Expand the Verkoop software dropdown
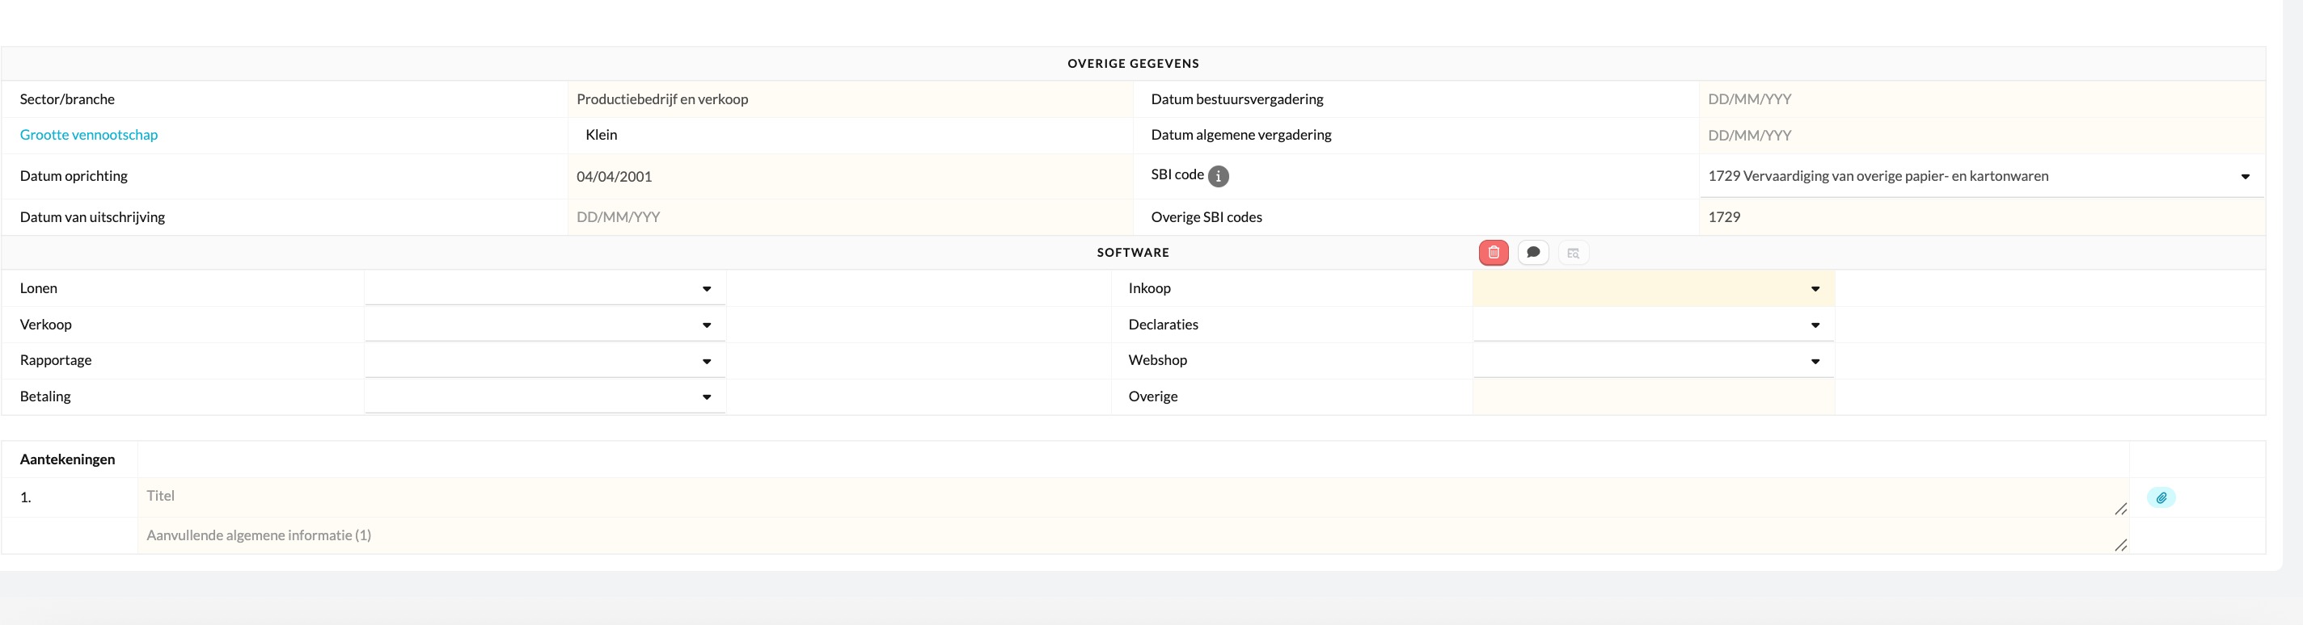 pos(544,325)
